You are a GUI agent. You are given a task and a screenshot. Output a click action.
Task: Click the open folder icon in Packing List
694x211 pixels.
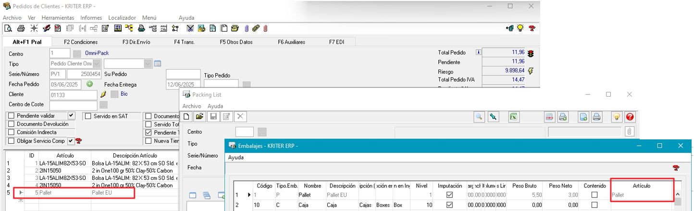[199, 117]
